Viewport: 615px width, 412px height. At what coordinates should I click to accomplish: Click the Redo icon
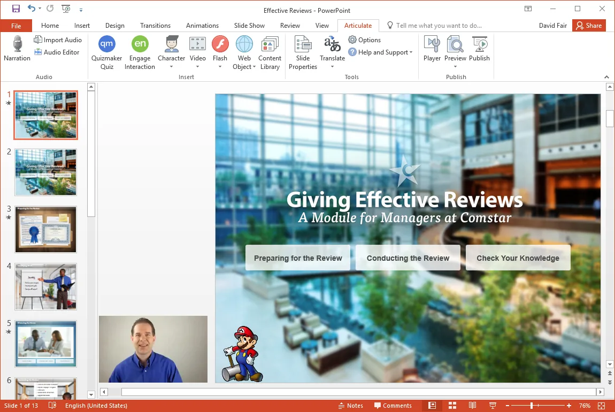[50, 9]
